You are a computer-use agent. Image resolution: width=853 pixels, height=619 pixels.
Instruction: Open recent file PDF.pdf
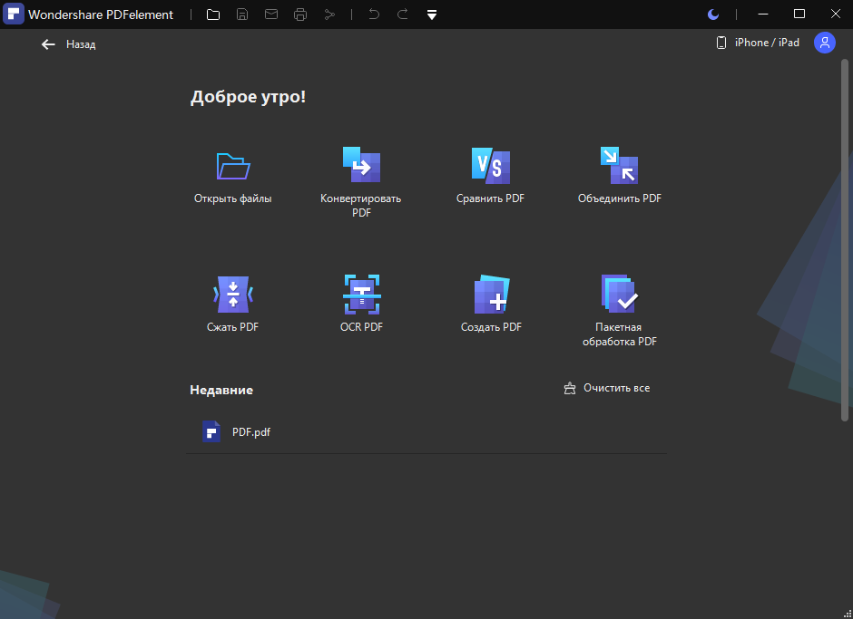(426, 432)
